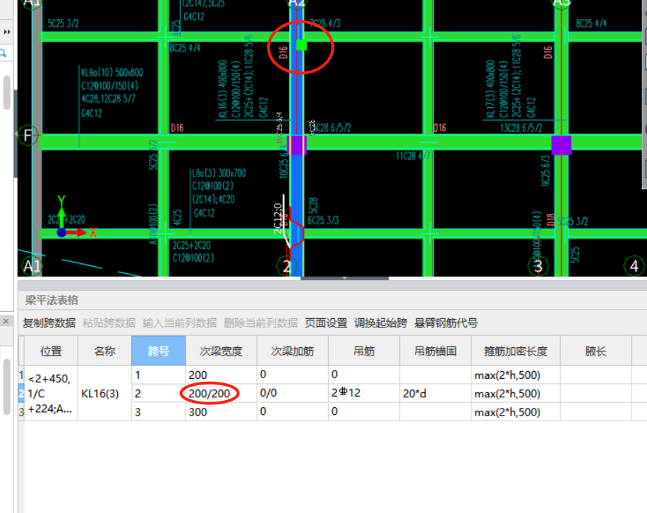The image size is (647, 513).
Task: Click the lower left scrollbar thumb beside table
Action: tap(6, 387)
